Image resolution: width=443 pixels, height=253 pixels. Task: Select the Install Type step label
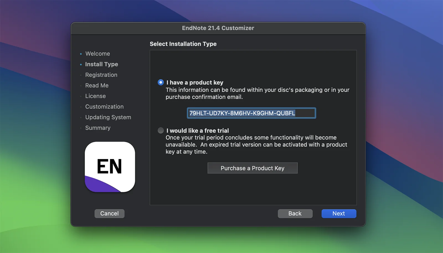(102, 64)
